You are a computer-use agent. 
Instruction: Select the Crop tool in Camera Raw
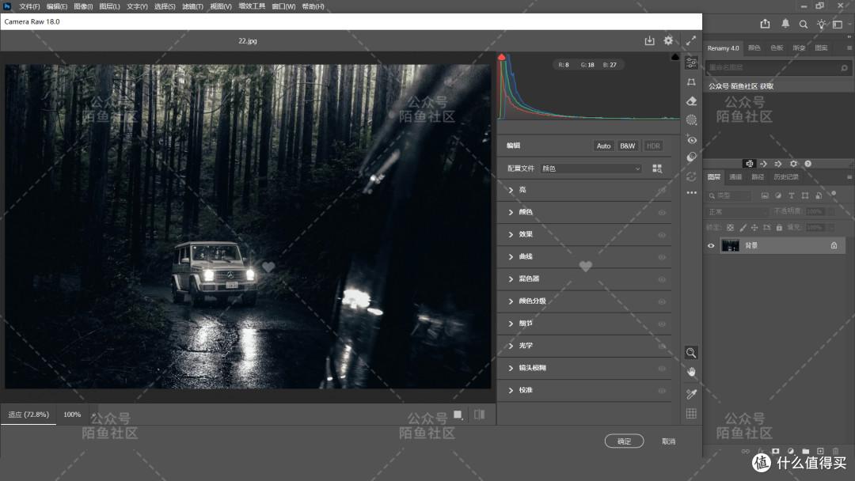pos(691,82)
